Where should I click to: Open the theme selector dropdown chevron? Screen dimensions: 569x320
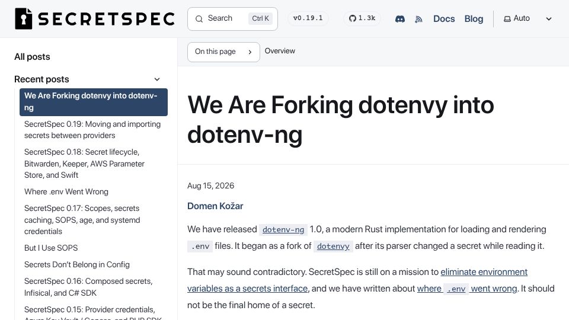click(x=549, y=19)
